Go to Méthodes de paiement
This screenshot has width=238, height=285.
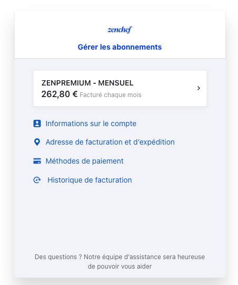click(x=85, y=161)
